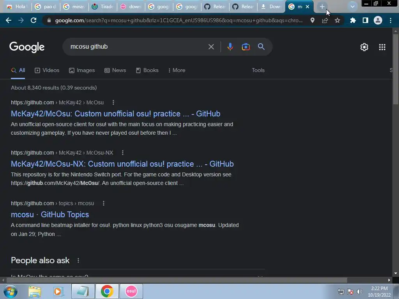Screen dimensions: 399x299
Task: Click the system clock showing 2:22 PM
Action: (379, 292)
